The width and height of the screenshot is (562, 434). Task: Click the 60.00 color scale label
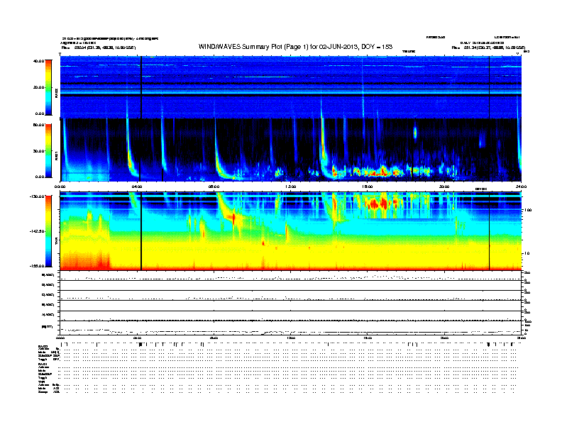(39, 125)
